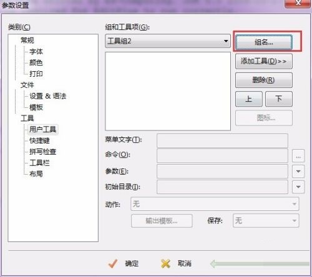This screenshot has height=277, width=312.
Task: Close the 参数设置 dialog window
Action: (298, 3)
